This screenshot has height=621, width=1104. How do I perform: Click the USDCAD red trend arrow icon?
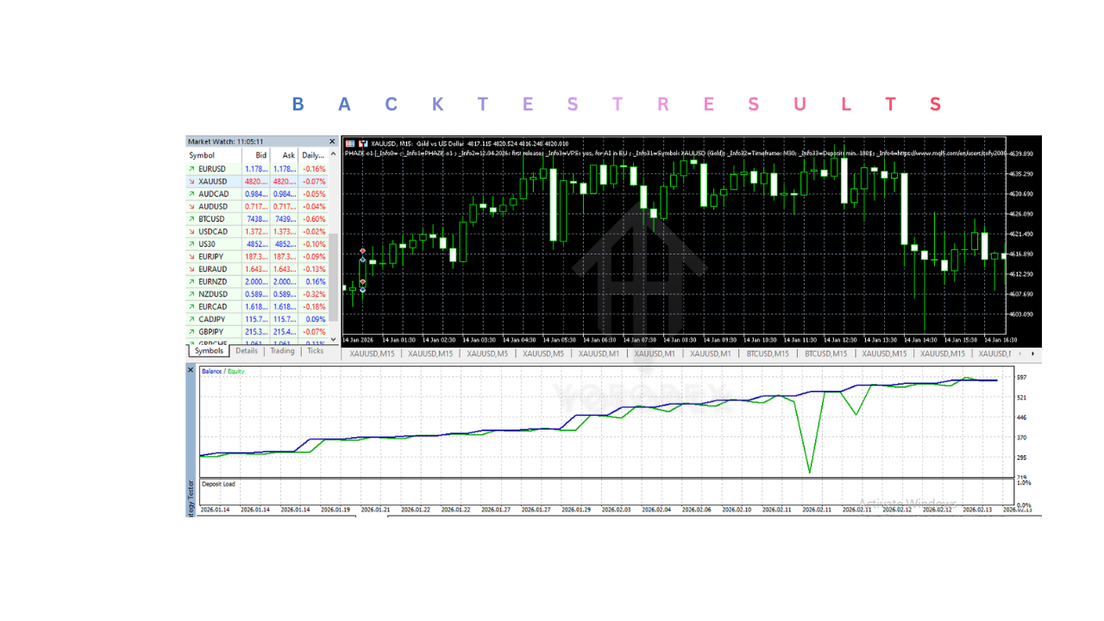[x=191, y=231]
